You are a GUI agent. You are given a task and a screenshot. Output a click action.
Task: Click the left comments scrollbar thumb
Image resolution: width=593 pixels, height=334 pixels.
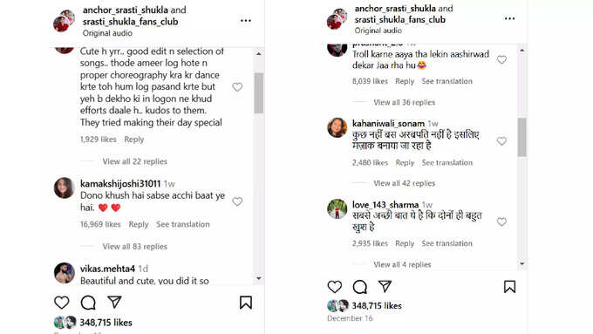click(x=259, y=93)
